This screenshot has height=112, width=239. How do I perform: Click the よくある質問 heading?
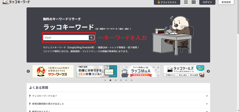point(39,88)
